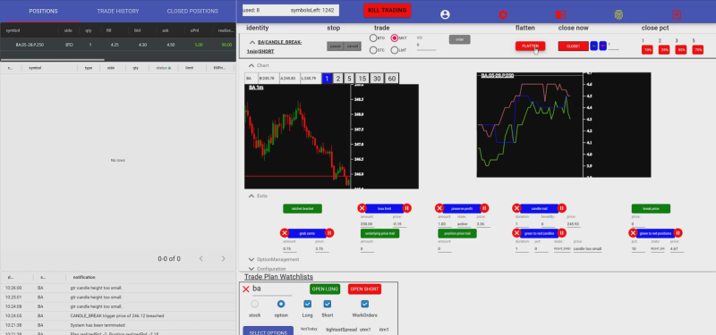Viewport: 716px width, 335px height.
Task: Pause the preserve profit exit
Action: (484, 208)
